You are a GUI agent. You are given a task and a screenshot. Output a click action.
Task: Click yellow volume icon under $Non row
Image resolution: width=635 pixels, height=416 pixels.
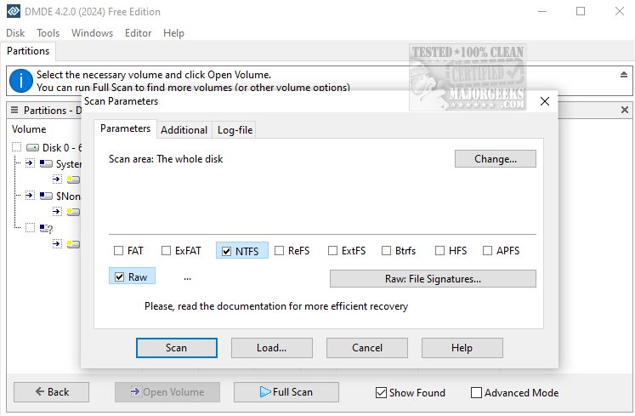click(x=73, y=212)
